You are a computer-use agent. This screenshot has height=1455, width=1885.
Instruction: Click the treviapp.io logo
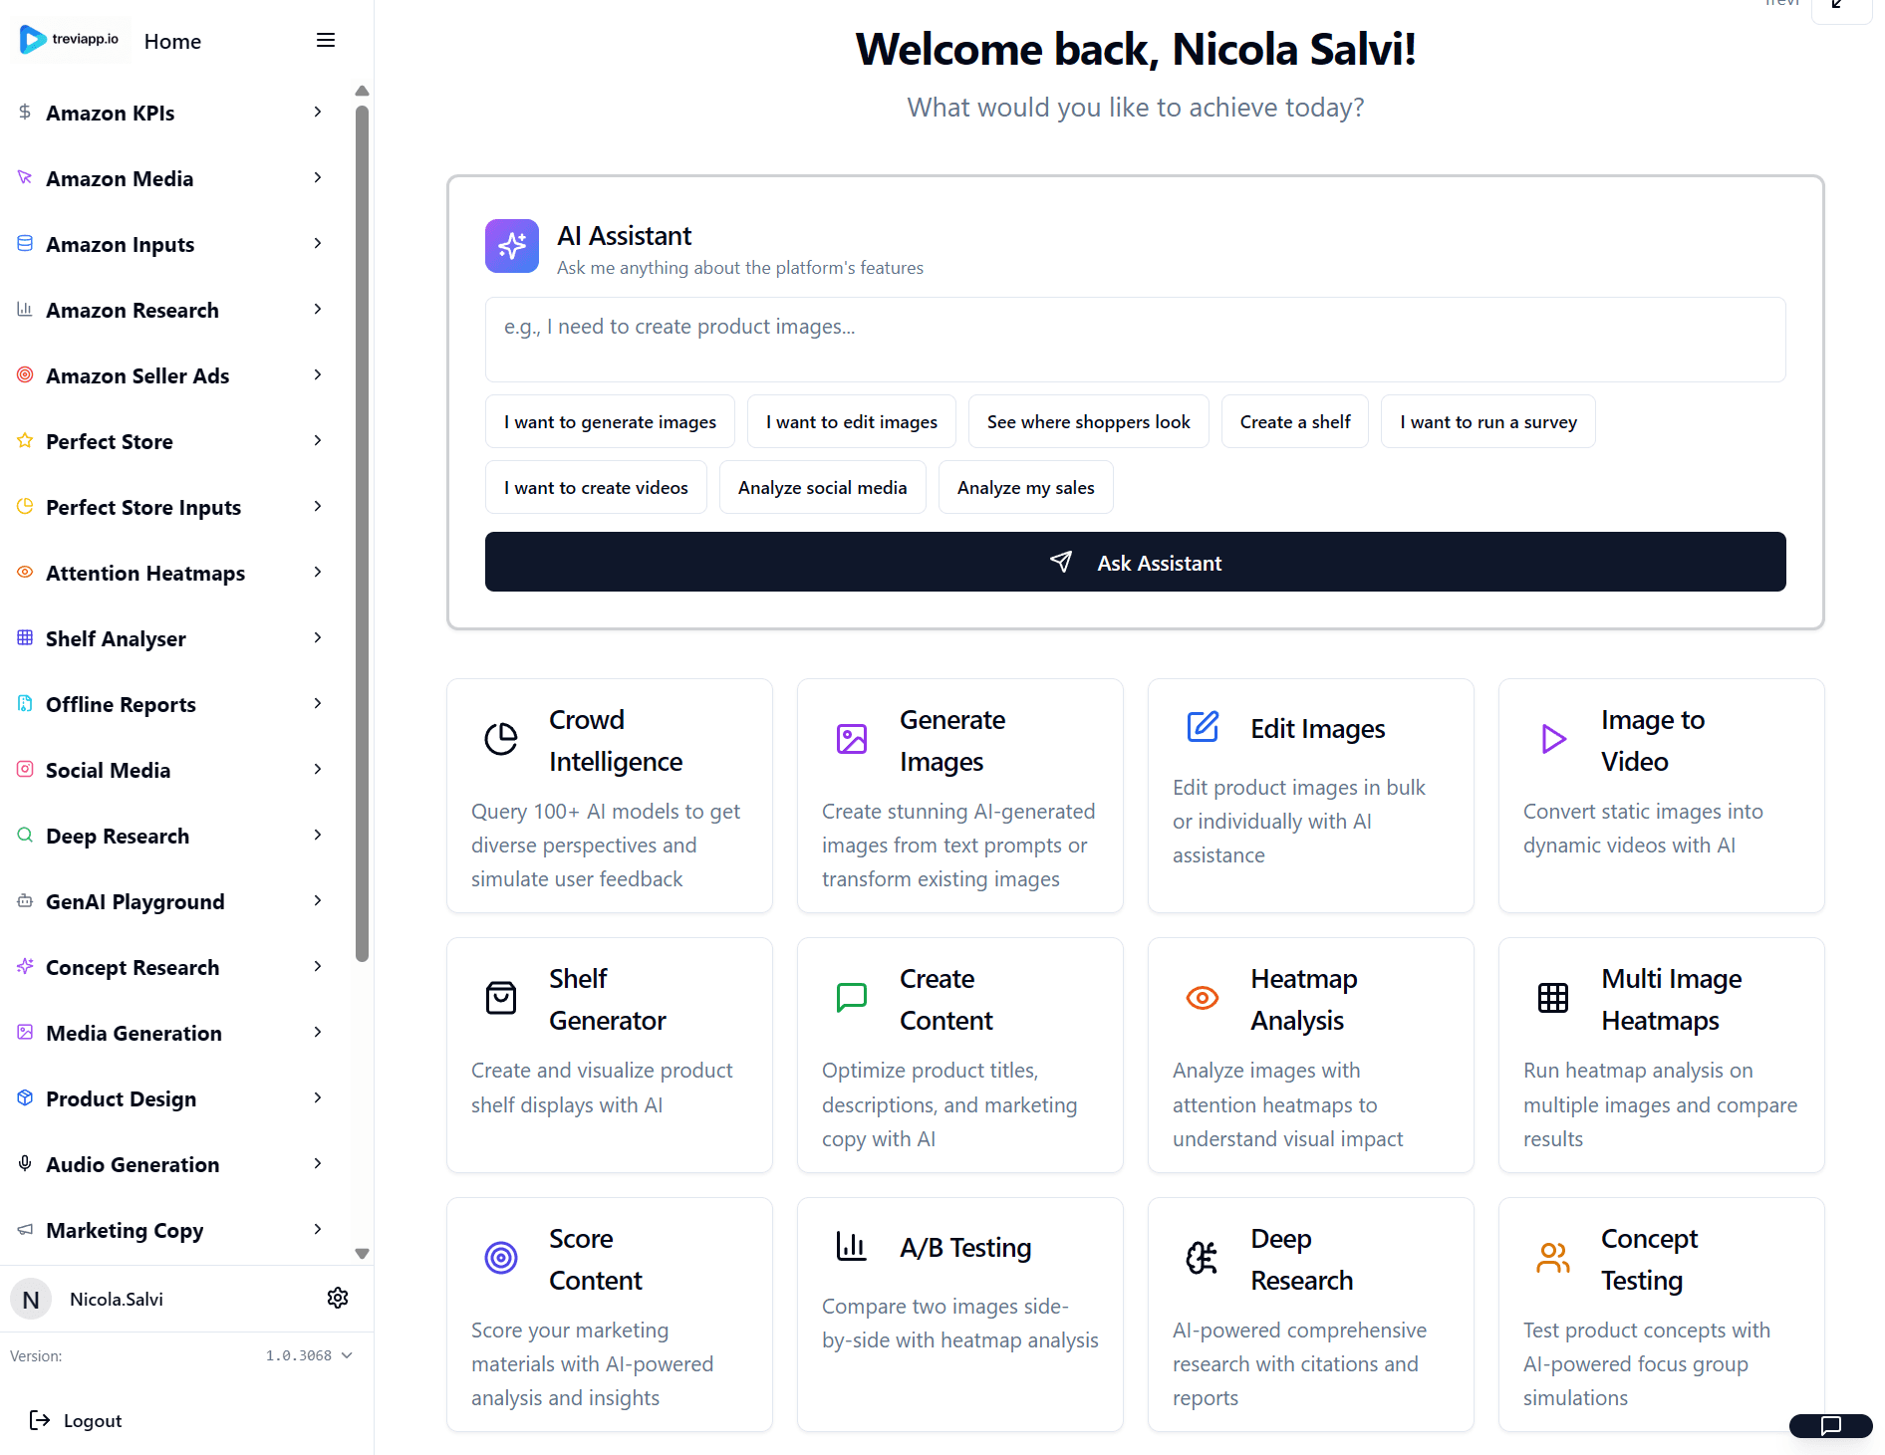pos(69,40)
